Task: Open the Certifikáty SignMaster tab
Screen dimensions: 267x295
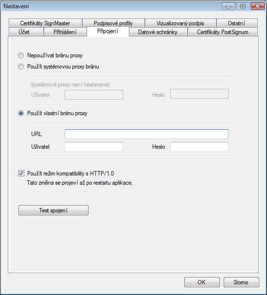Action: [x=45, y=23]
